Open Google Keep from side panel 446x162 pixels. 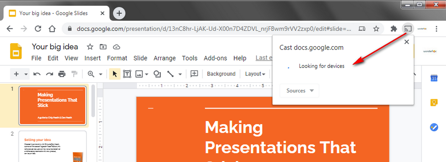(x=434, y=102)
